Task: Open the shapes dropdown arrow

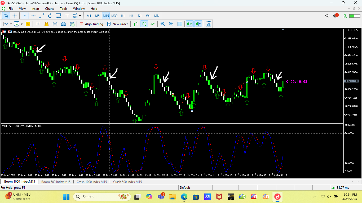Action: click(81, 16)
